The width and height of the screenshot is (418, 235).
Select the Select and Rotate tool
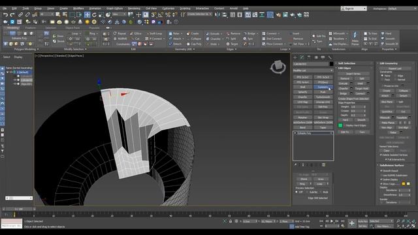tap(94, 14)
